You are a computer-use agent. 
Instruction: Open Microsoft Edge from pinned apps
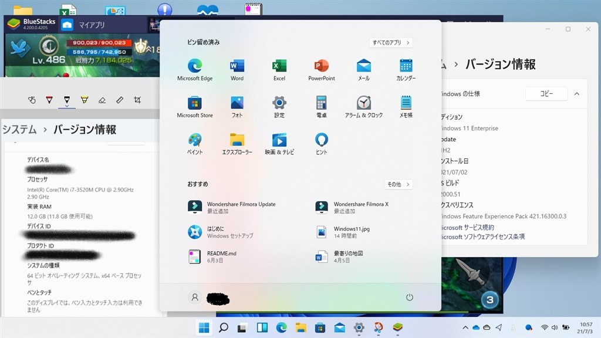coord(195,69)
